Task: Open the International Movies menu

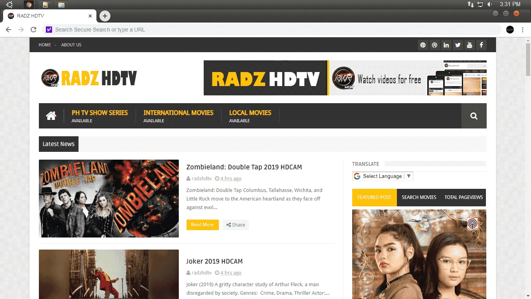Action: pos(178,116)
